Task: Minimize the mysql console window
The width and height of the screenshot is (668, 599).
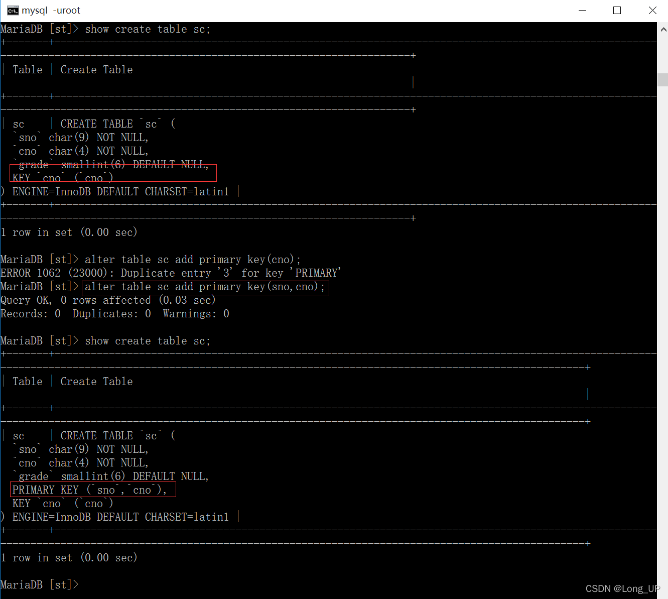Action: tap(583, 11)
